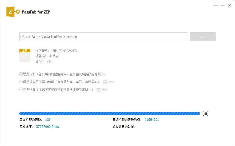The image size is (235, 146).
Task: Click the PassFab yellow key logo
Action: click(x=13, y=12)
